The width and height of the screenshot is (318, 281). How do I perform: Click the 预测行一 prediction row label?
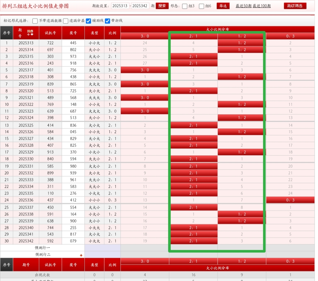pos(42,248)
